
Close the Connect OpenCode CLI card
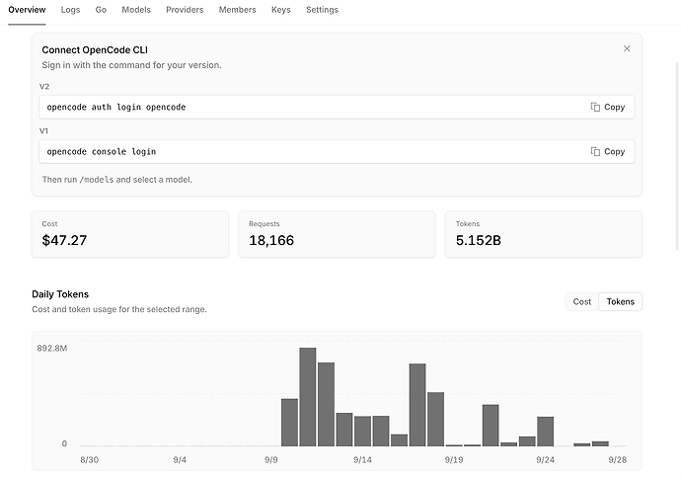click(x=627, y=48)
